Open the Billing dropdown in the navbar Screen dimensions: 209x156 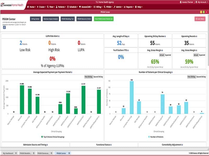coord(100,7)
